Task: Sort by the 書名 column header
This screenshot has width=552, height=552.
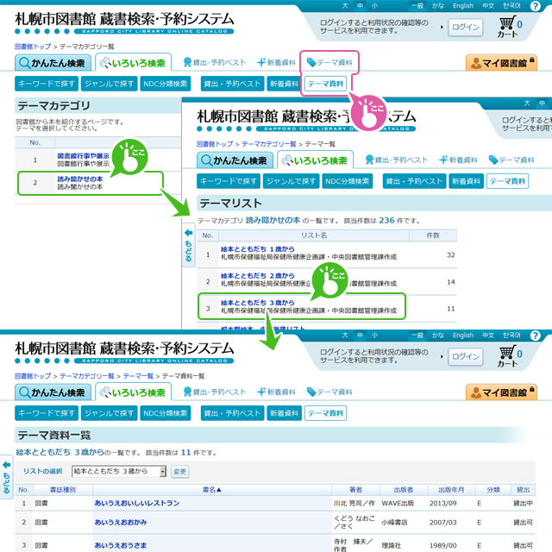Action: tap(212, 490)
